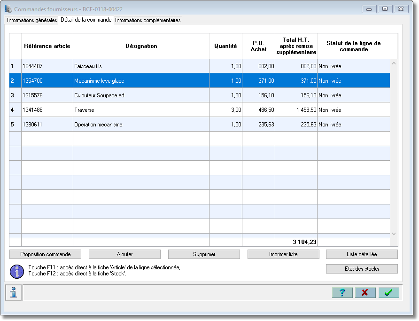The width and height of the screenshot is (419, 321).
Task: Click reference 1354700 cell
Action: click(47, 81)
